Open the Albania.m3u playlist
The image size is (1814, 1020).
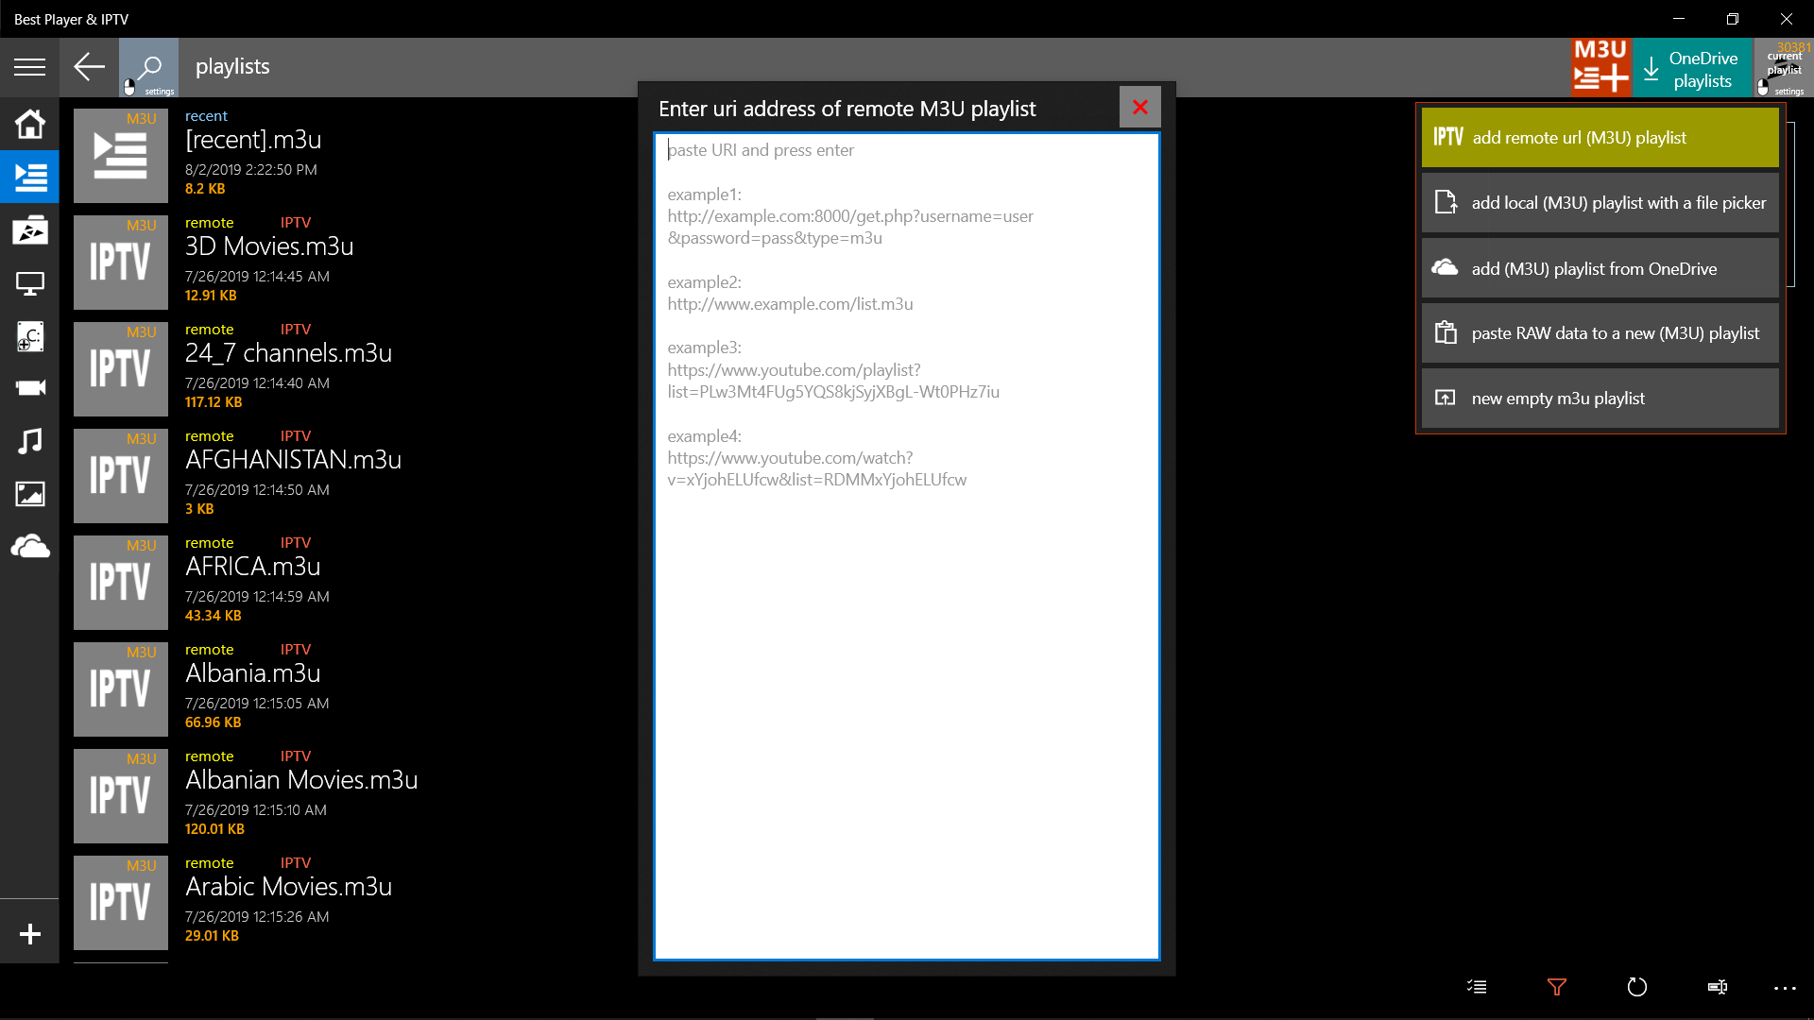[252, 673]
